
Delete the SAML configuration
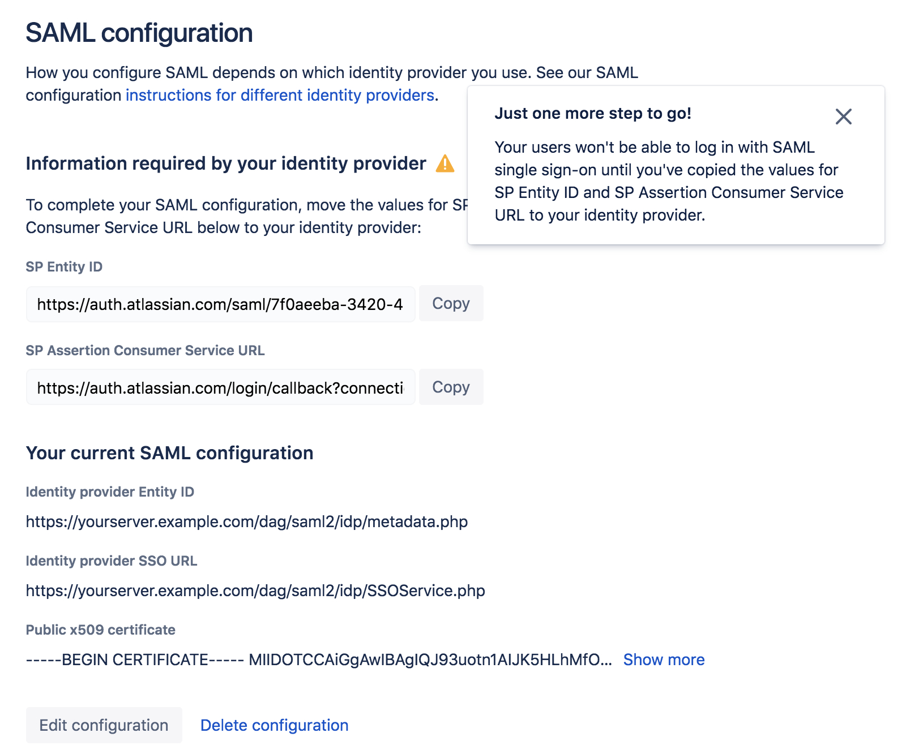(x=274, y=725)
